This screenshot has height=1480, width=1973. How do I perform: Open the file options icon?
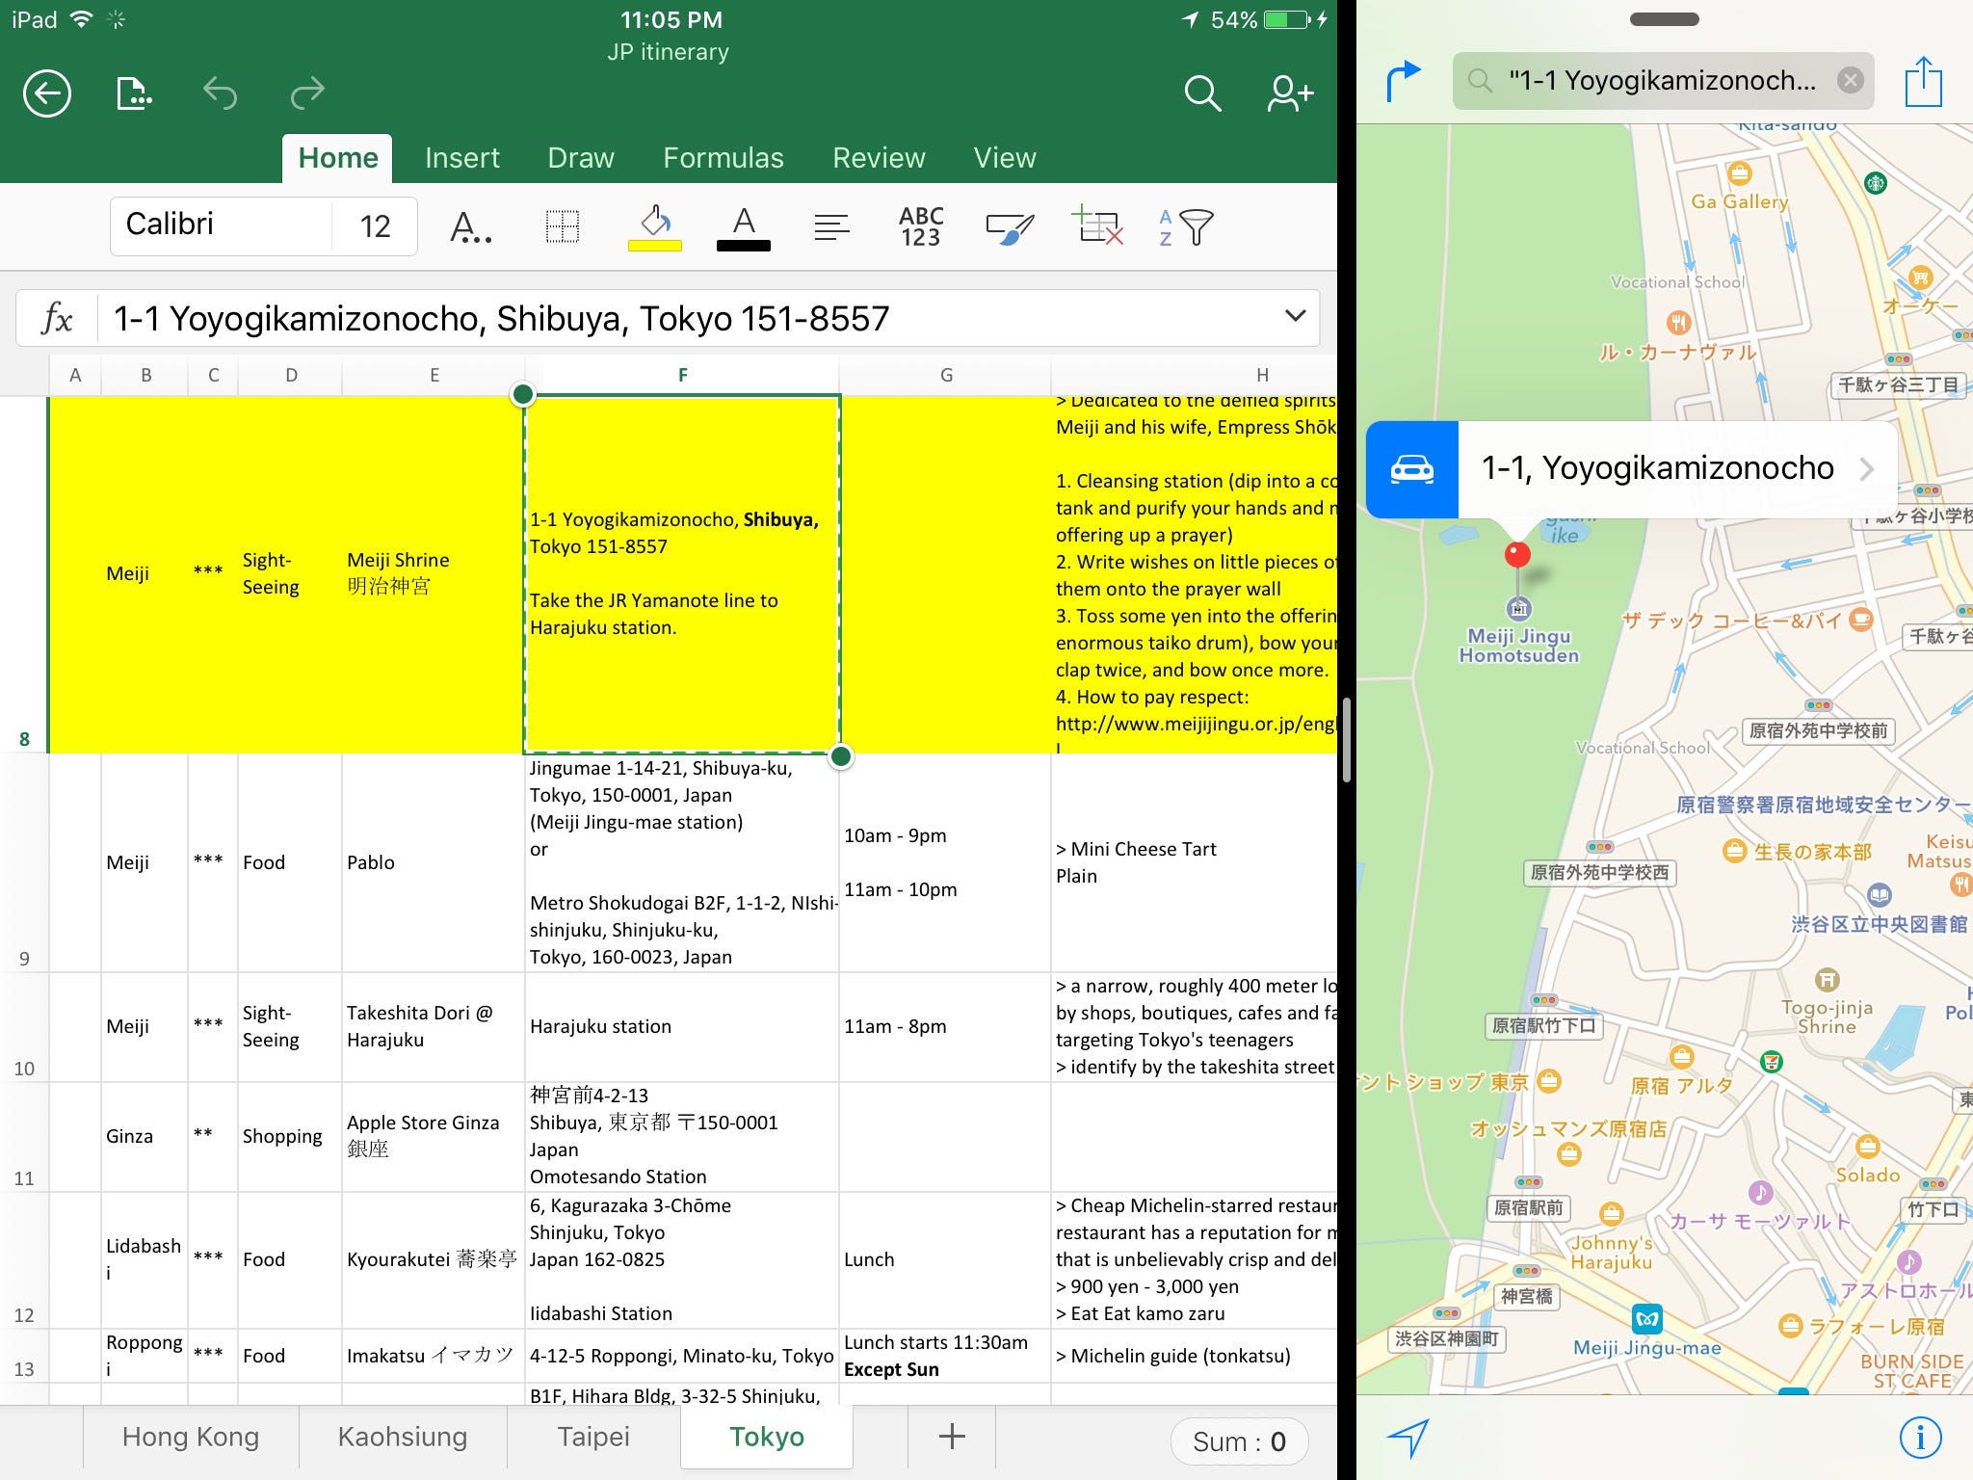tap(134, 93)
